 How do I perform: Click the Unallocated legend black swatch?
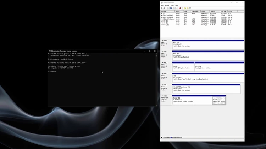(161, 137)
